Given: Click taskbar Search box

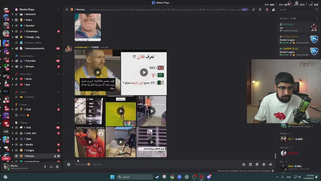Looking at the screenshot, I should click(135, 177).
